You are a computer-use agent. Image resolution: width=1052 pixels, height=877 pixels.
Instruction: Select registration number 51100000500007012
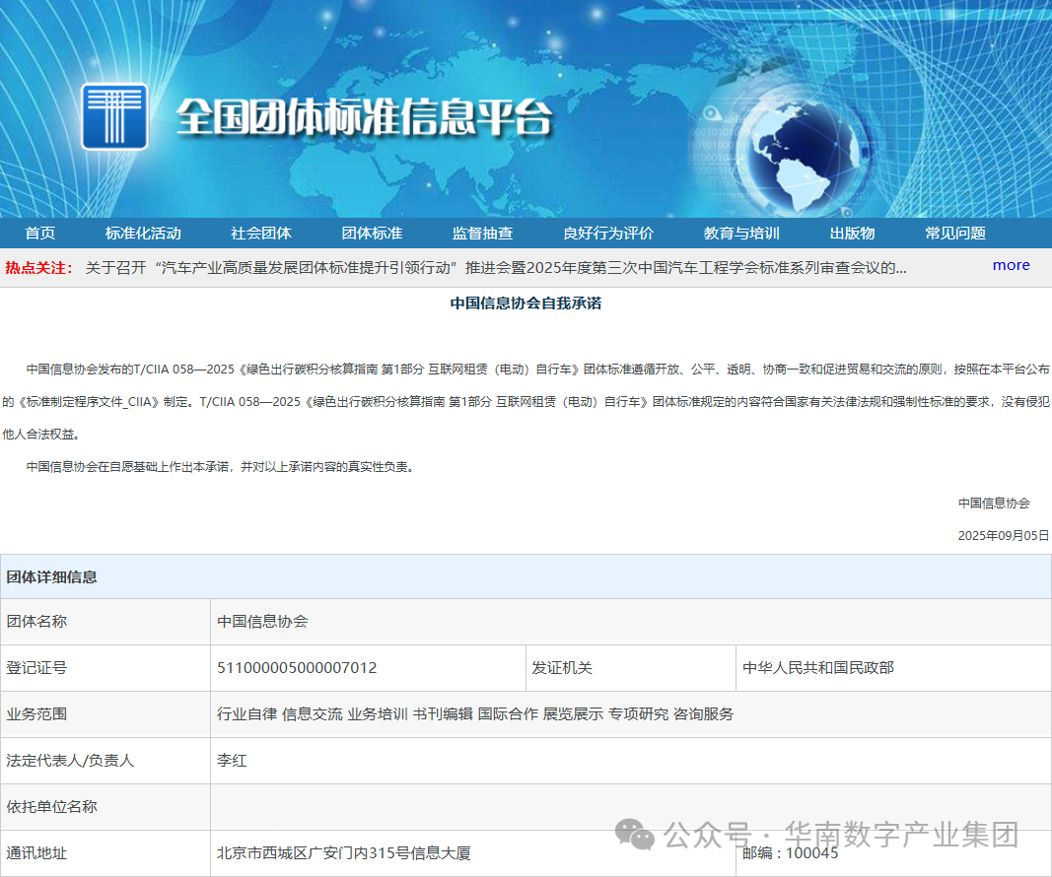[297, 668]
